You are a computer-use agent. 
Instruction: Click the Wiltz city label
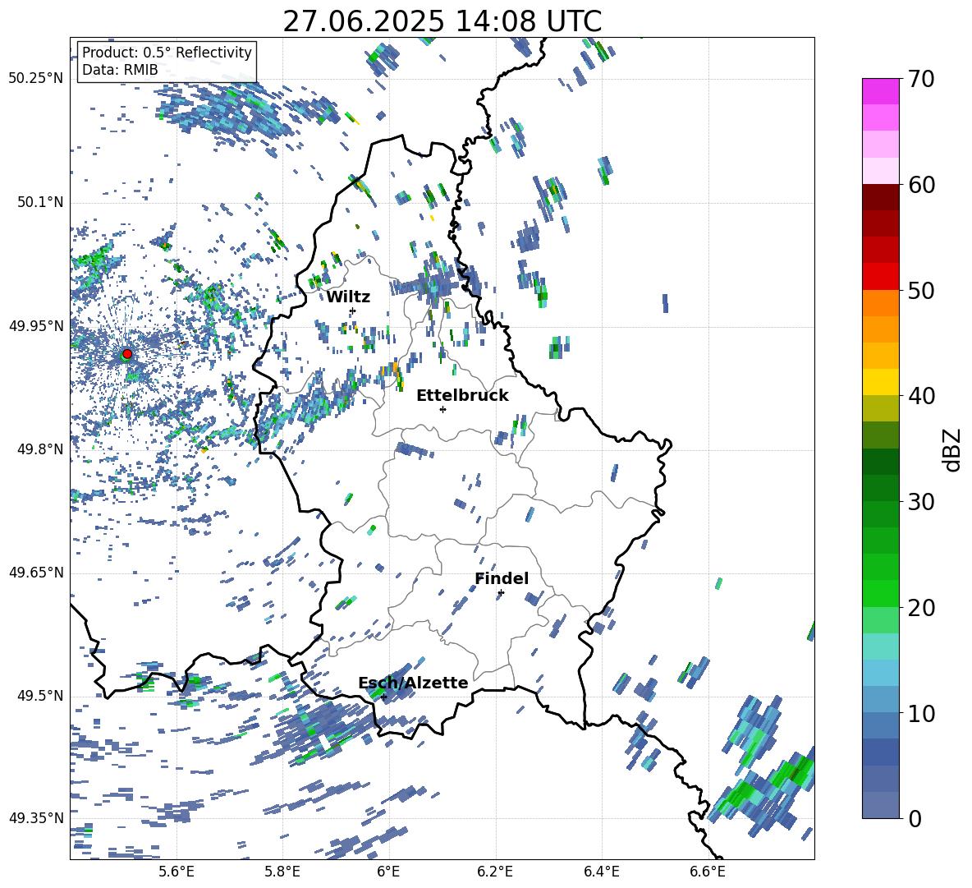point(348,297)
